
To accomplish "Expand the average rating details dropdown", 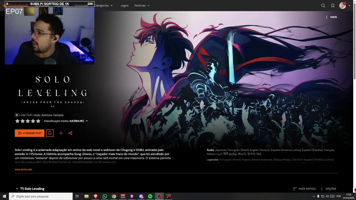I will pos(87,121).
